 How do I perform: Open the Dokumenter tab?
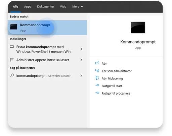(45, 7)
